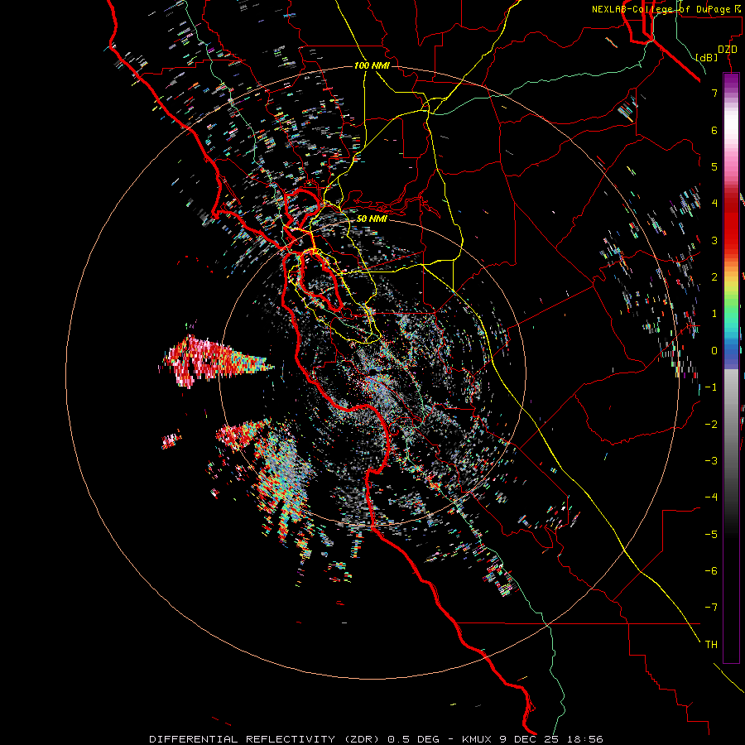Viewport: 745px width, 745px height.
Task: Click the '50 NMI' range ring label
Action: tap(372, 219)
